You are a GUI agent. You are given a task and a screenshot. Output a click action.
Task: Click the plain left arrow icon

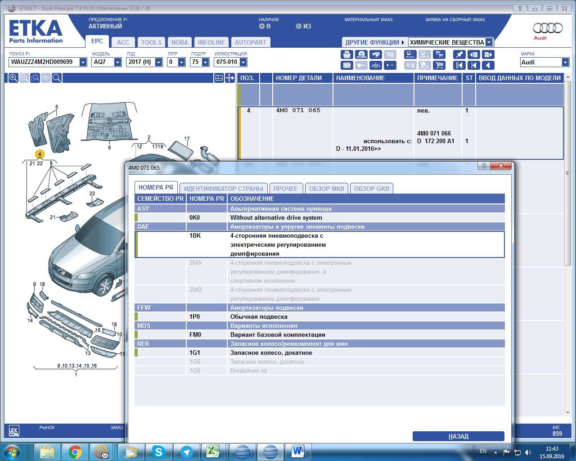[x=488, y=65]
